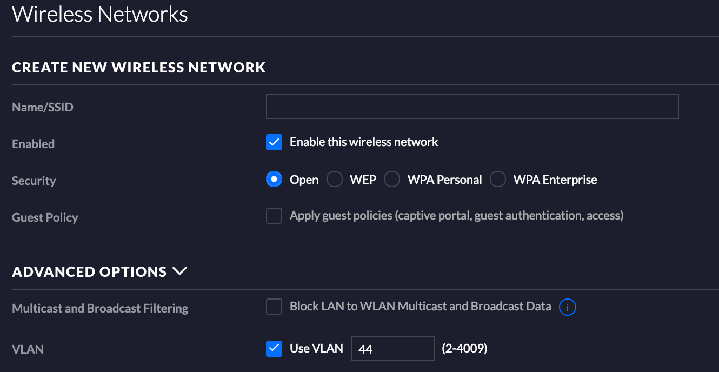The height and width of the screenshot is (372, 719).
Task: Click the Create New Wireless Network header
Action: coord(138,67)
